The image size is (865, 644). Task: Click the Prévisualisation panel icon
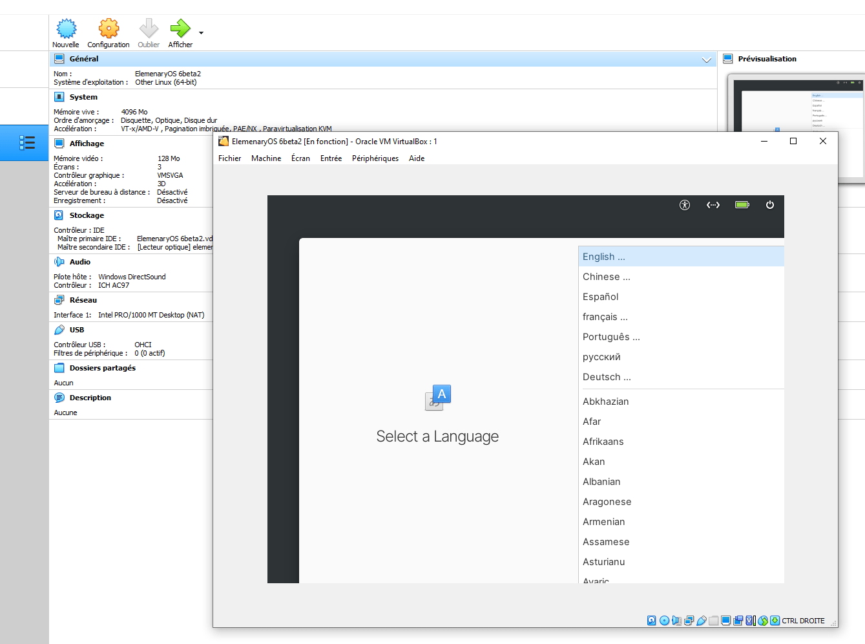[727, 59]
